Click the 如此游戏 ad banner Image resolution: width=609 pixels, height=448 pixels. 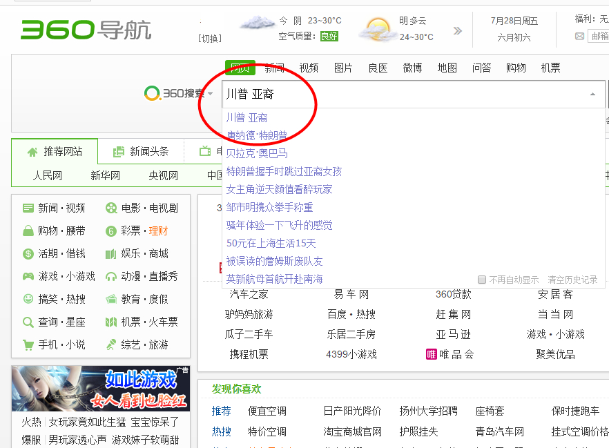click(101, 388)
